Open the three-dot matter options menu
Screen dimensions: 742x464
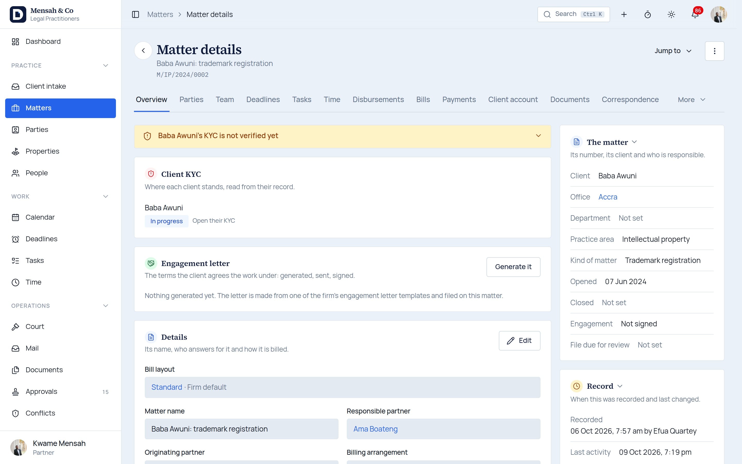coord(714,51)
